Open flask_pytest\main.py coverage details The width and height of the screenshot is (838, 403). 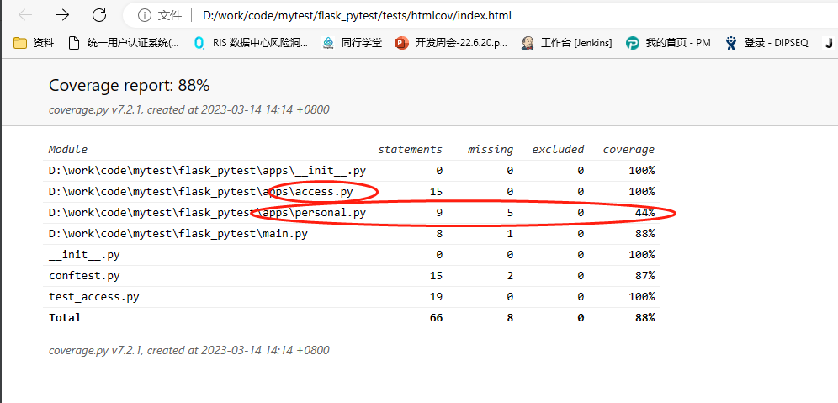[178, 234]
